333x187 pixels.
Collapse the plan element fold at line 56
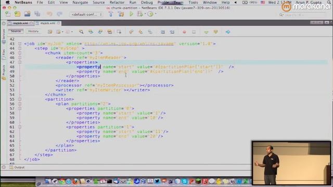click(x=20, y=104)
